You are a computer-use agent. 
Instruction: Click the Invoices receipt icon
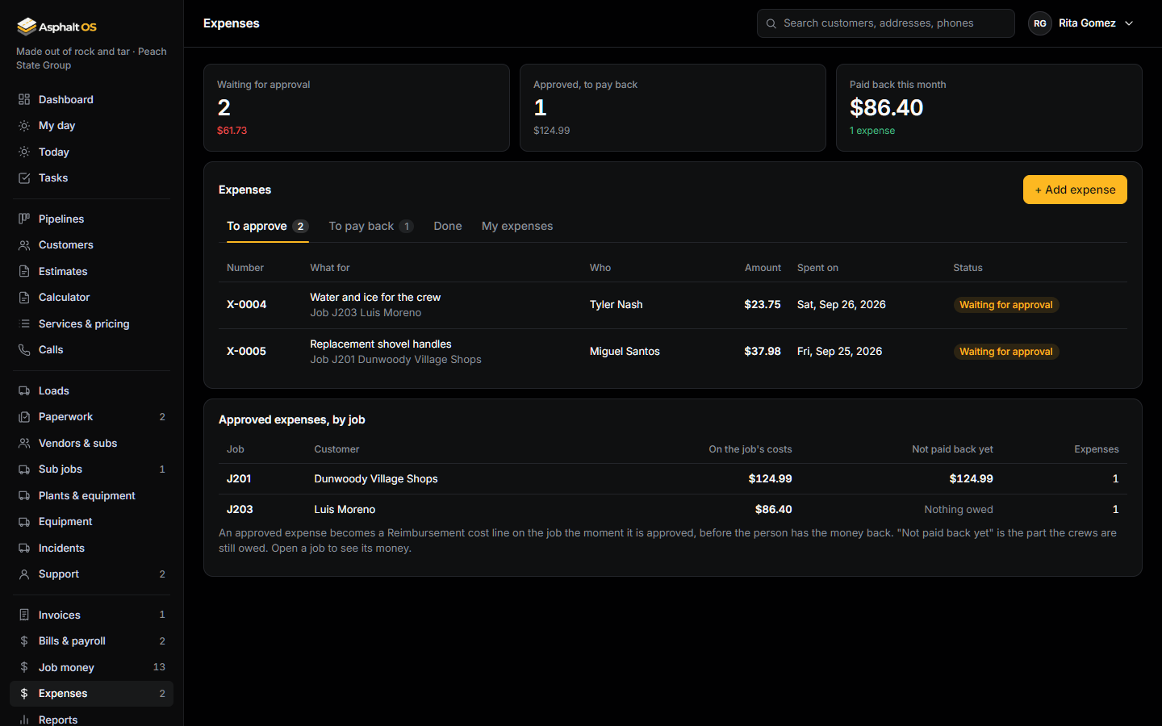coord(24,615)
